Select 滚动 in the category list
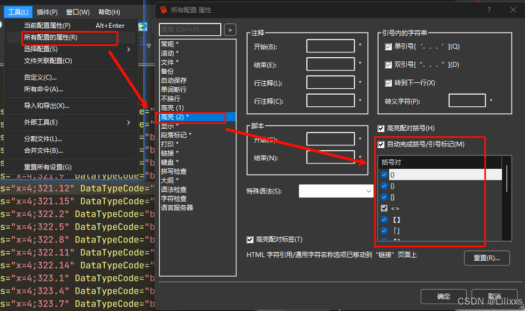Screen dimensions: 525x311 click(198, 53)
